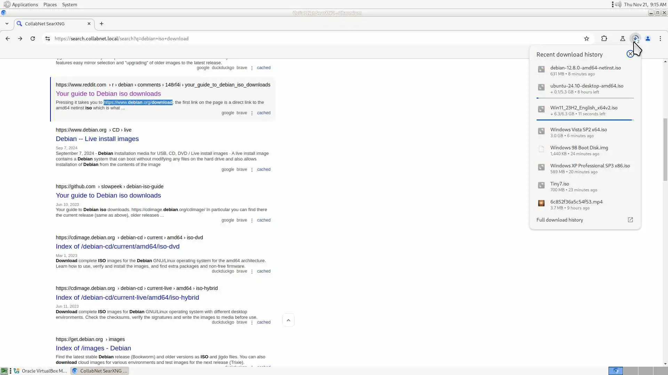Open Chrome Labs flask icon

pos(623,39)
